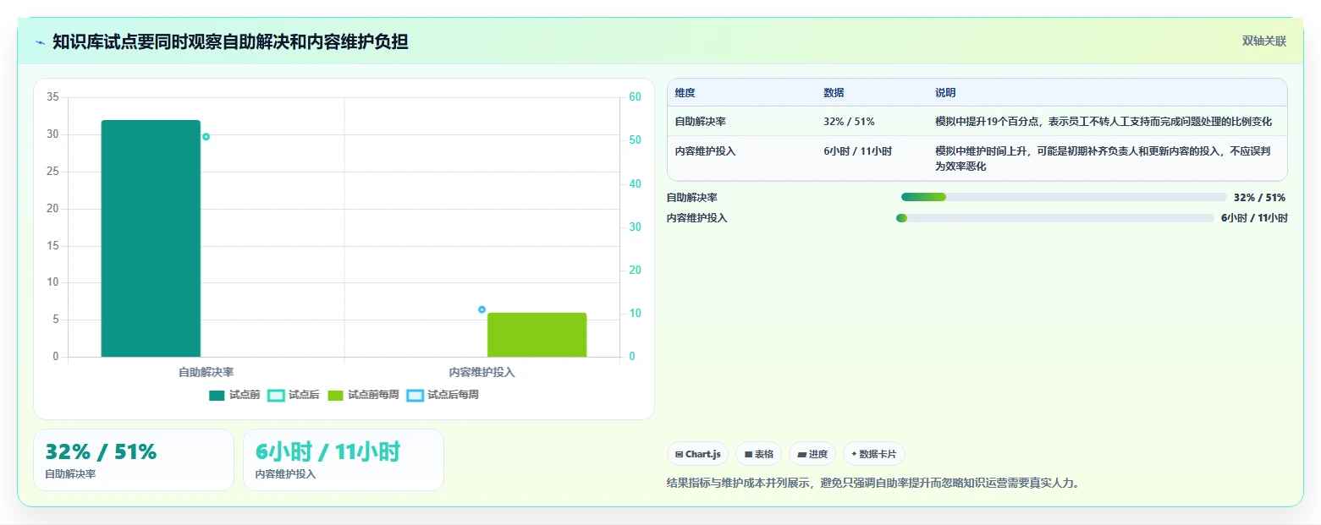Click the teal data point near 50
This screenshot has height=525, width=1321.
[206, 136]
